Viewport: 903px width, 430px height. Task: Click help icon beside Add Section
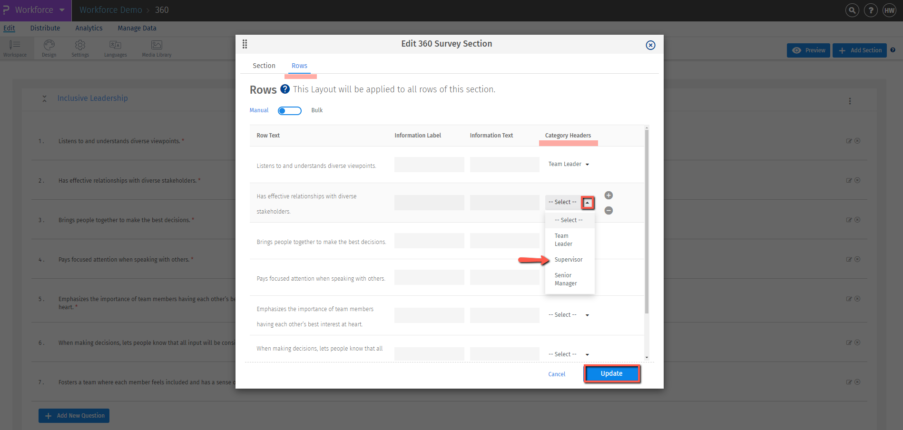tap(893, 50)
